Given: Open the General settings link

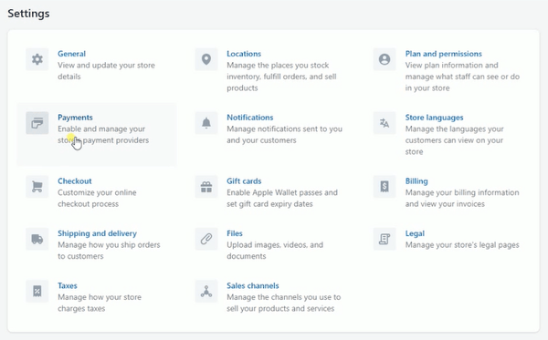Looking at the screenshot, I should (x=71, y=54).
